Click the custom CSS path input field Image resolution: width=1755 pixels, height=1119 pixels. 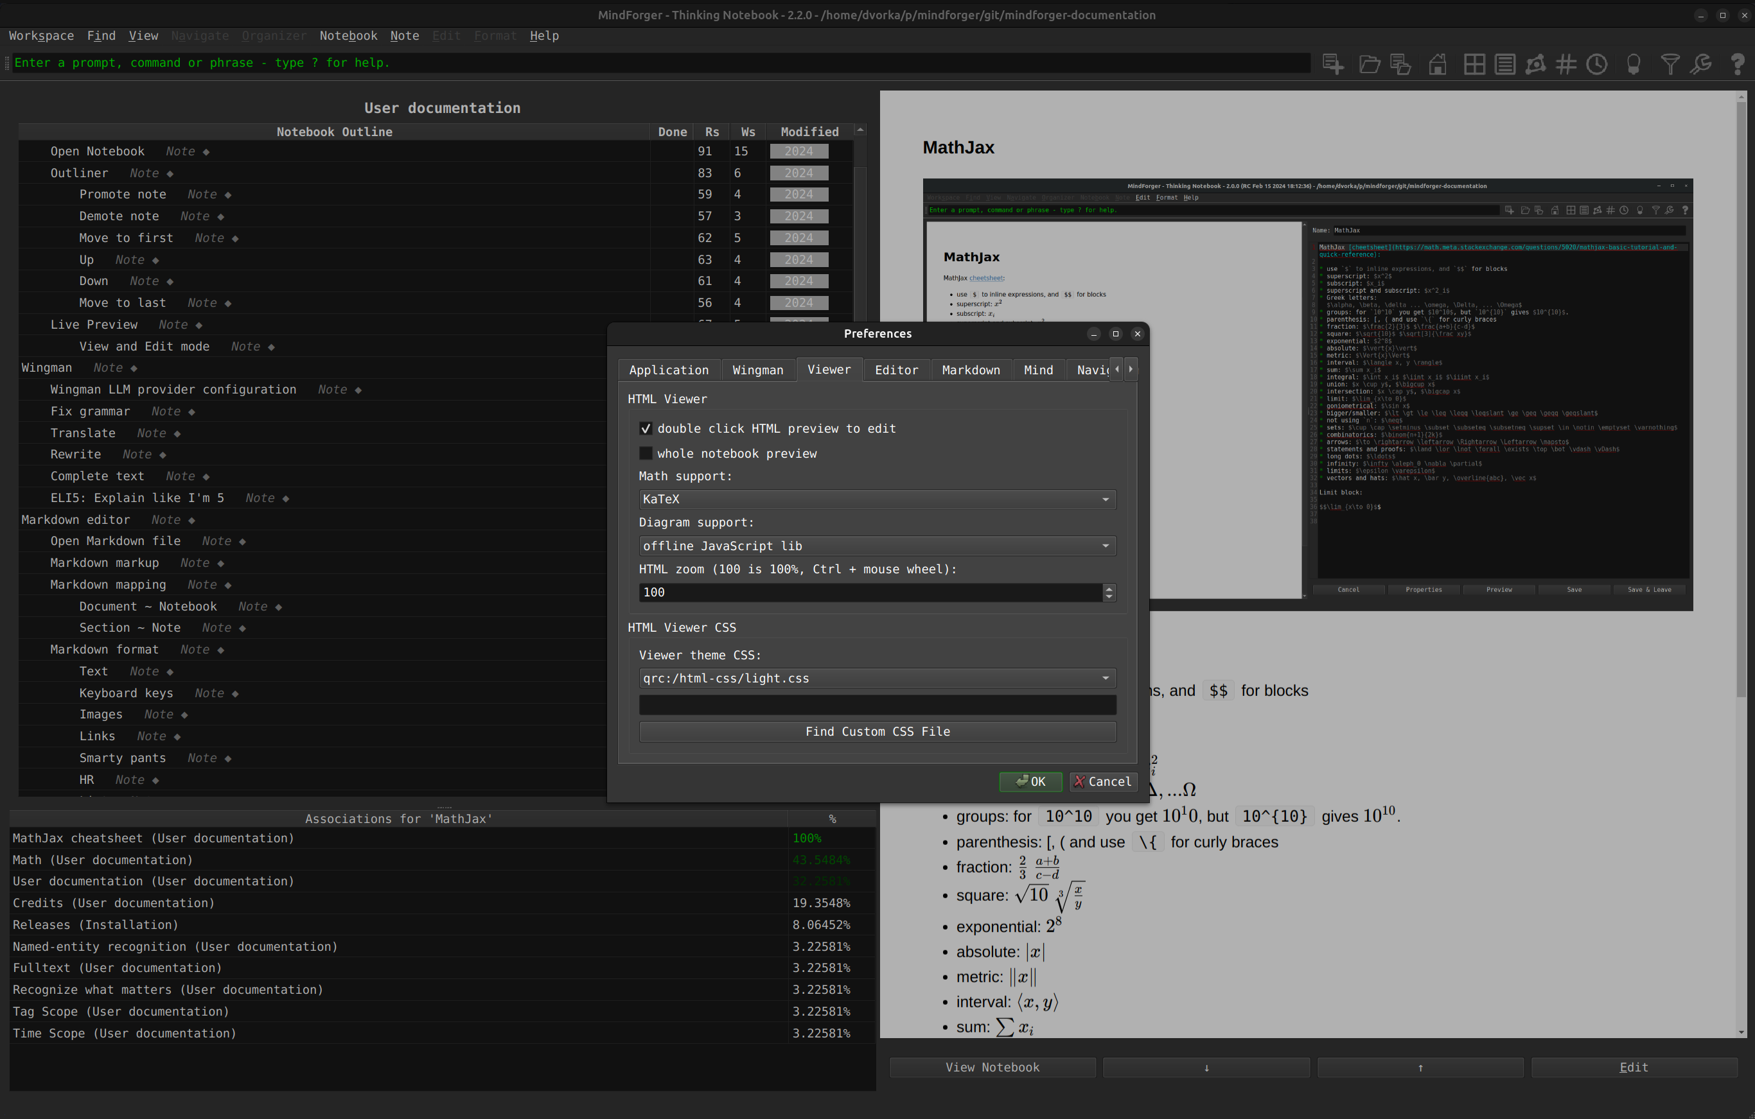(x=877, y=704)
